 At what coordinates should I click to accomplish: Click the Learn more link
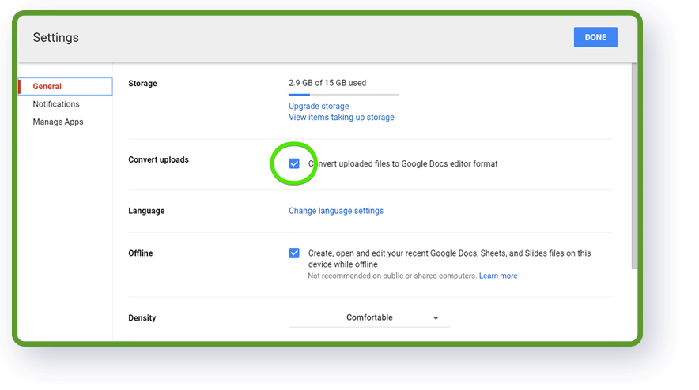tap(498, 276)
